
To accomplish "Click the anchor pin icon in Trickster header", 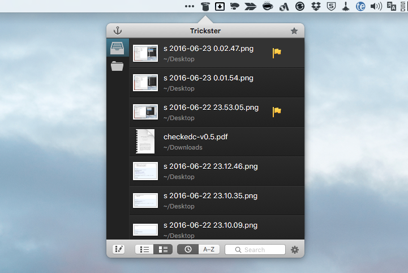I will [118, 31].
